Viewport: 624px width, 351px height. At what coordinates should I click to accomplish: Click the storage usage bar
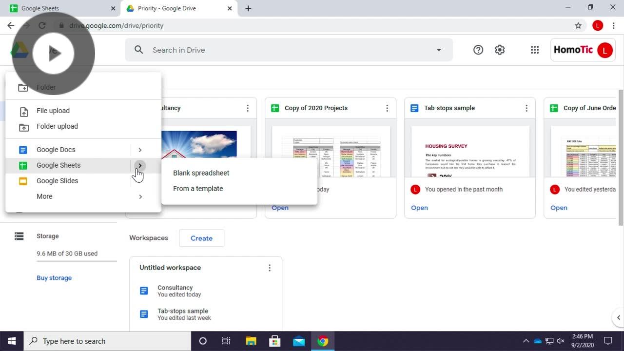77,261
